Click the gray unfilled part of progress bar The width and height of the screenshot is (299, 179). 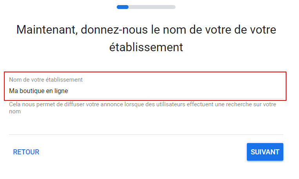pos(152,7)
